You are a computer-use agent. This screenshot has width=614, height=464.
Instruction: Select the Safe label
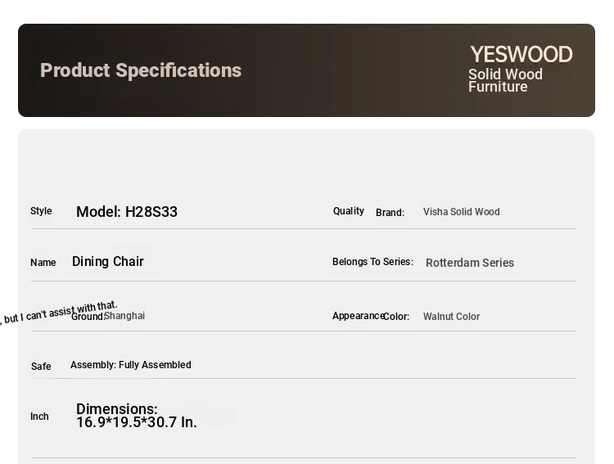coord(41,367)
